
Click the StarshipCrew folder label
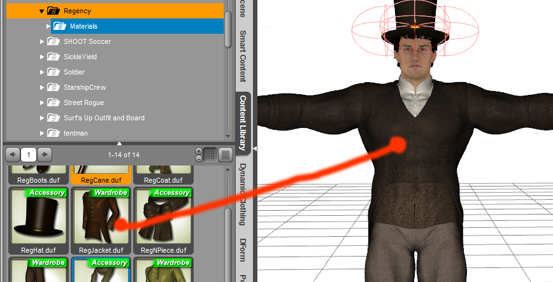coord(85,87)
